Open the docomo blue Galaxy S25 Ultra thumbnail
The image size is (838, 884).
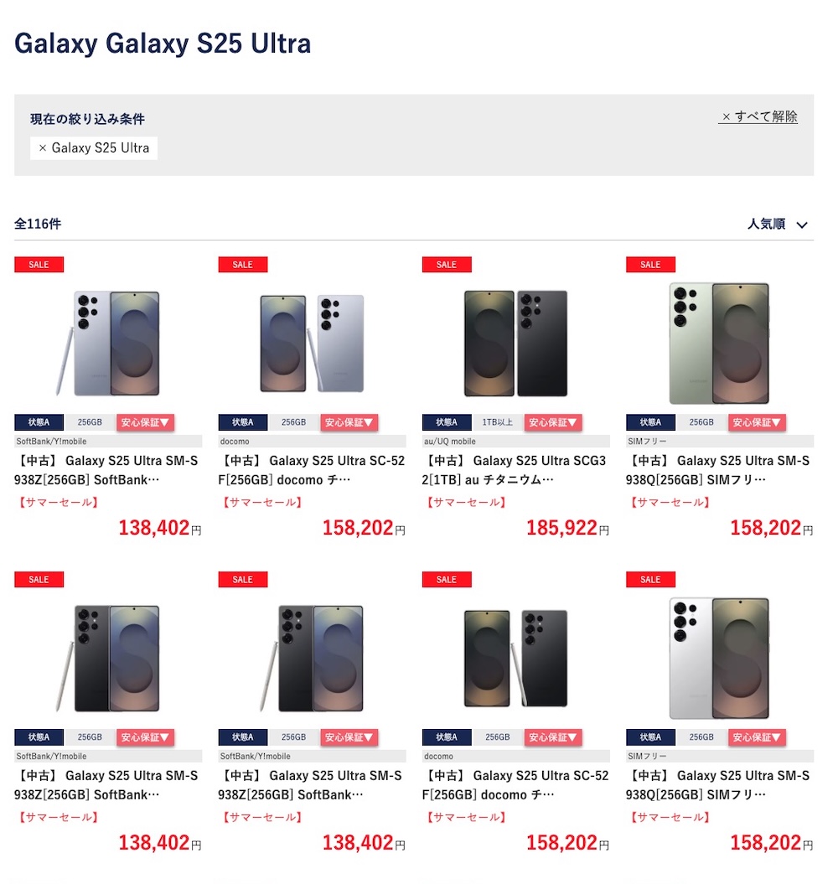[x=312, y=343]
